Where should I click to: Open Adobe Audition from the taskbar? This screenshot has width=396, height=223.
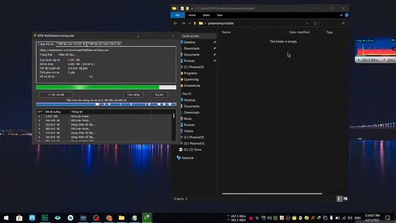point(45,217)
